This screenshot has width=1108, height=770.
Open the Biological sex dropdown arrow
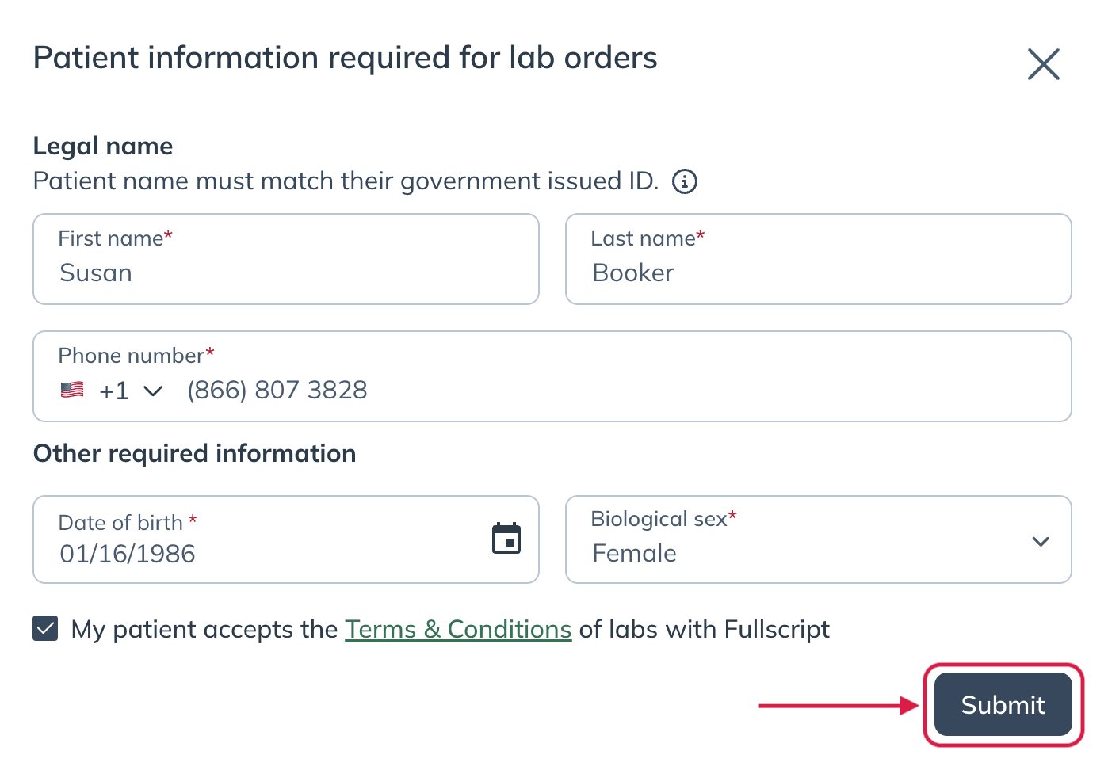tap(1041, 542)
